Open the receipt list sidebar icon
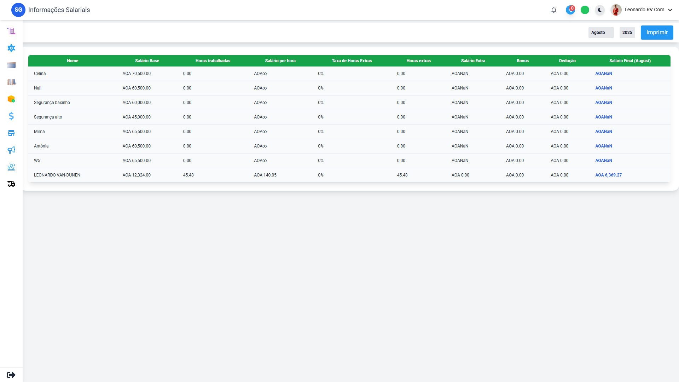Image resolution: width=679 pixels, height=382 pixels. click(11, 31)
